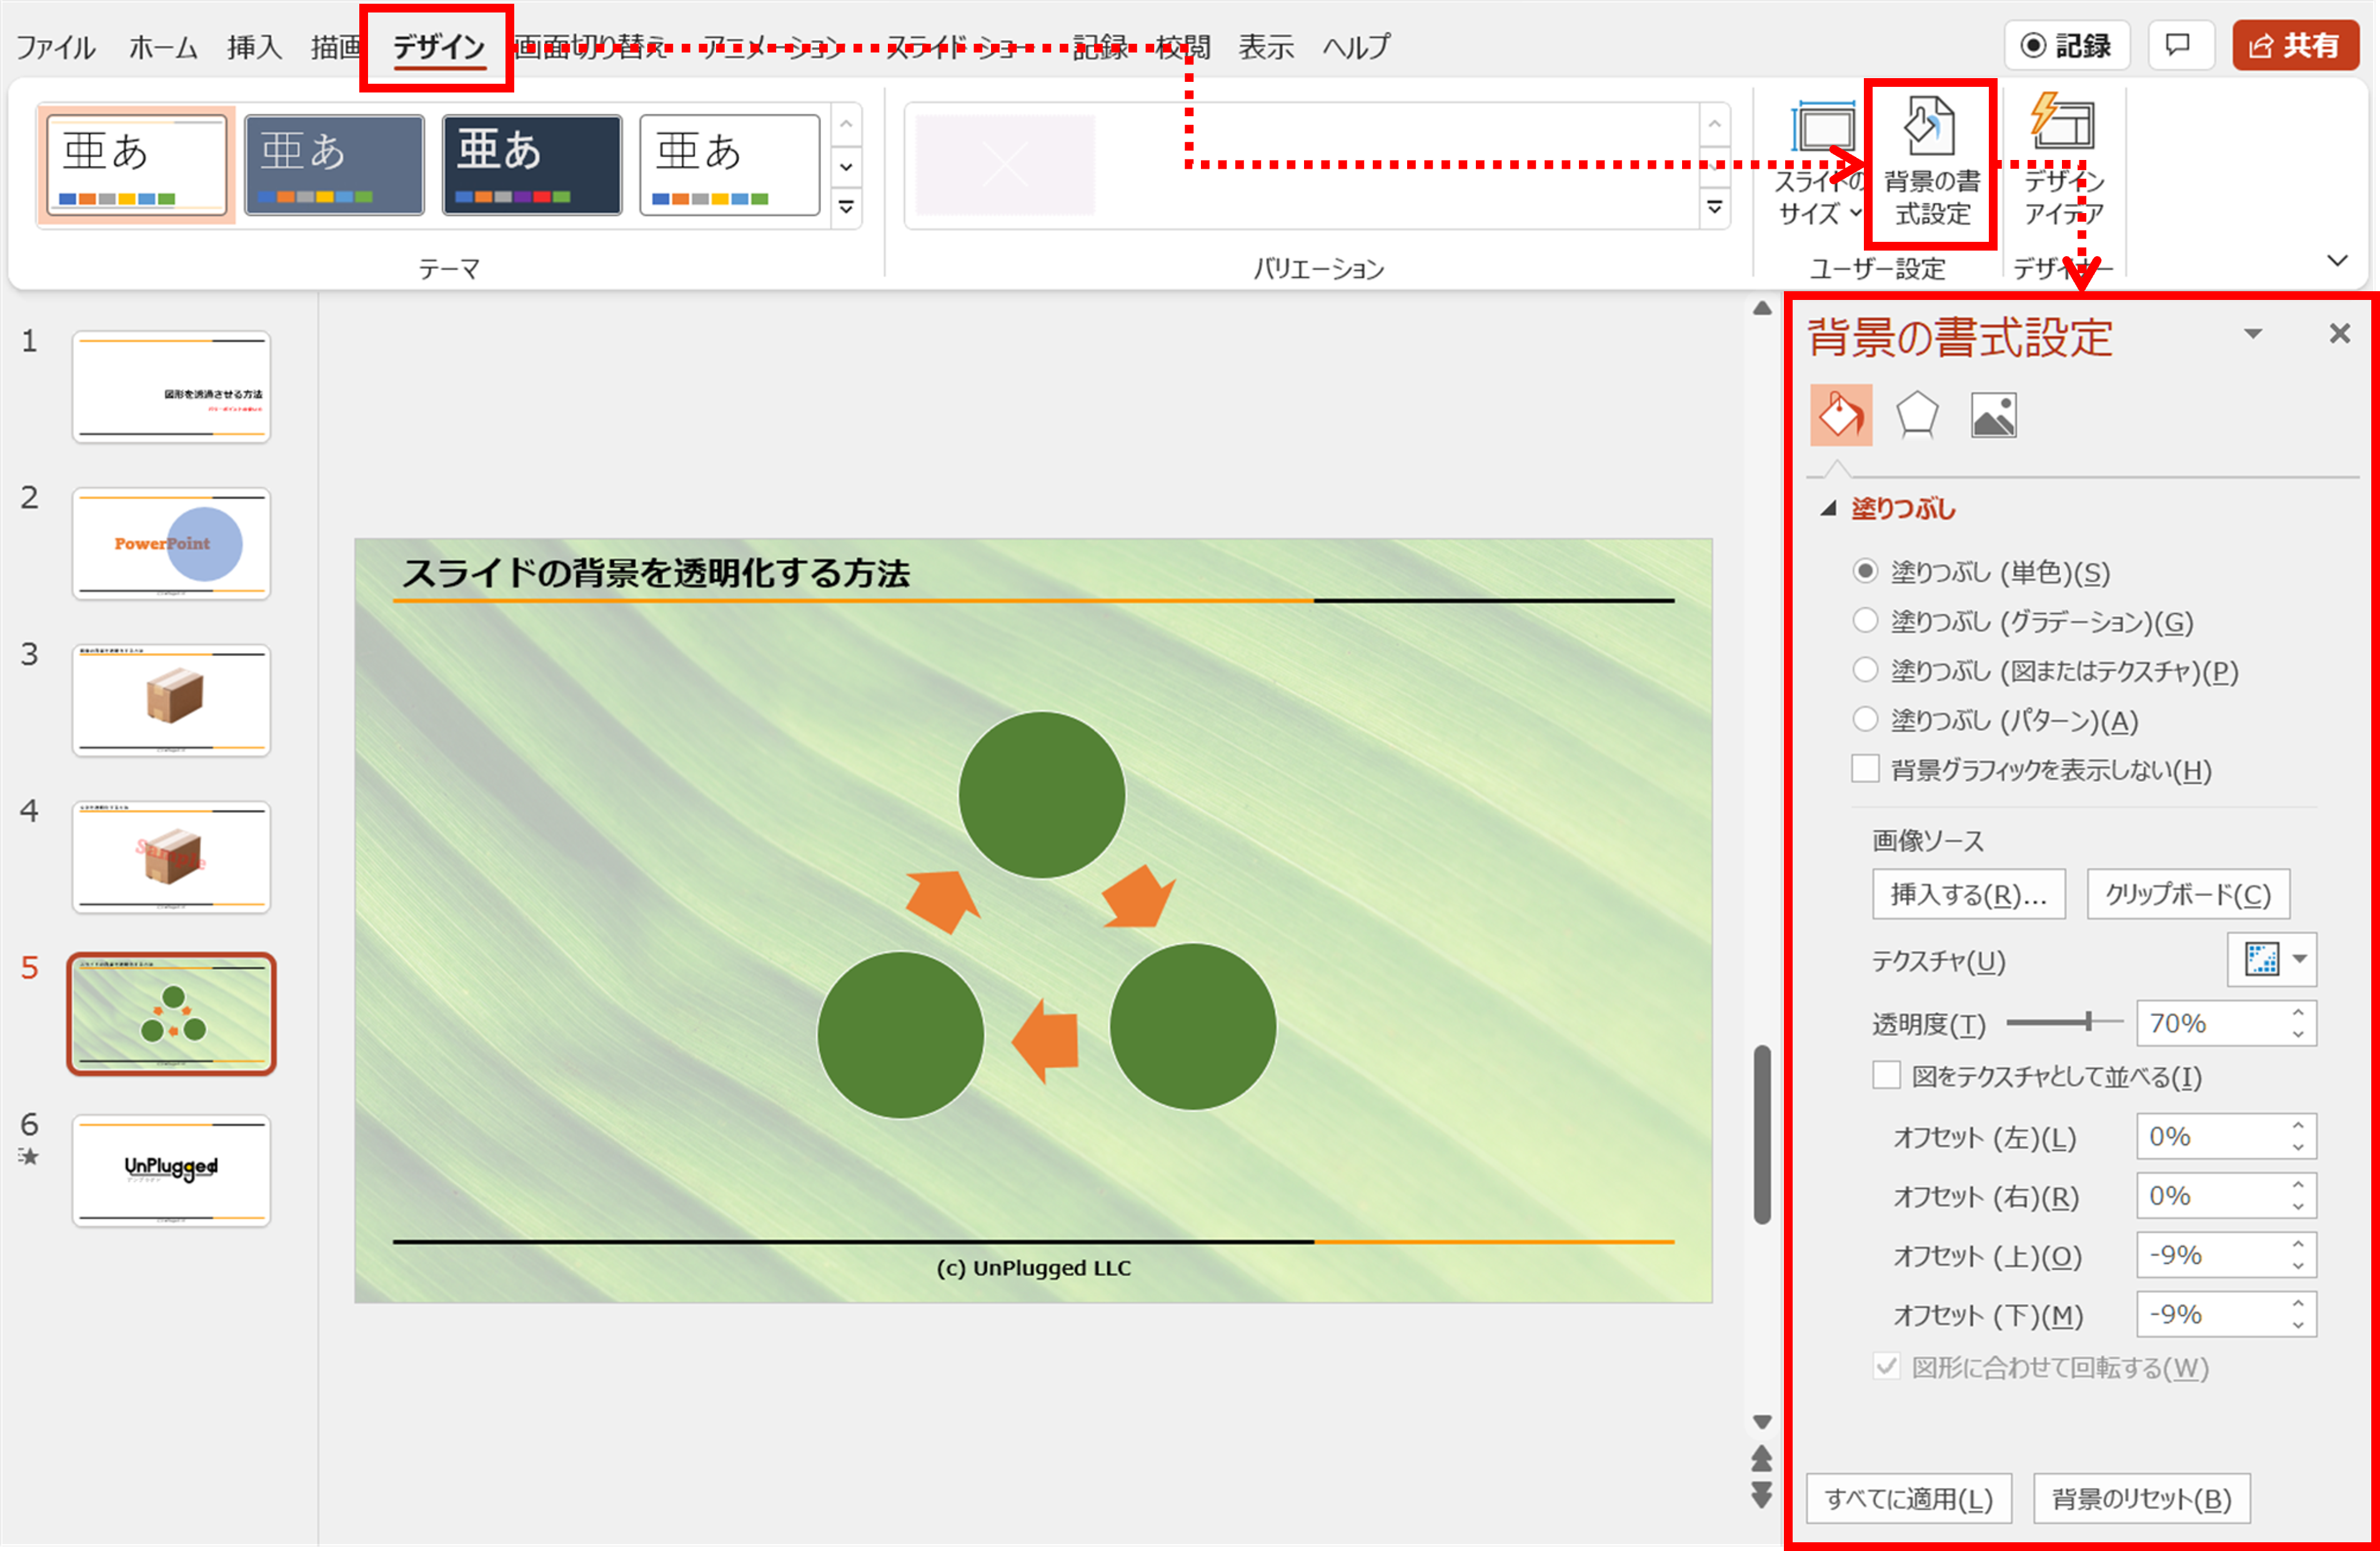
Task: Open the texture dropdown picker
Action: click(x=2299, y=959)
